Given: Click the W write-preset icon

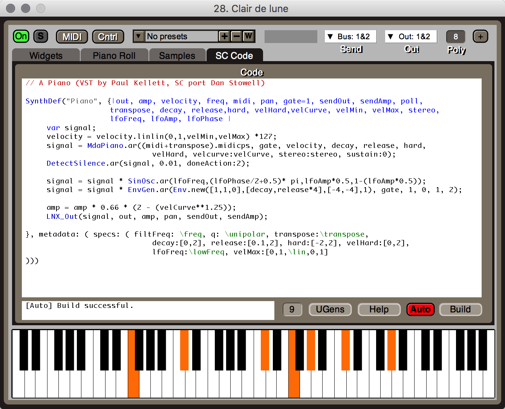Looking at the screenshot, I should tap(248, 37).
